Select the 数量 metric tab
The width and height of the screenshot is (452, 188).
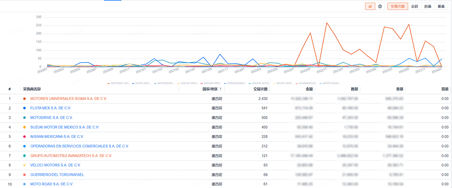(428, 6)
